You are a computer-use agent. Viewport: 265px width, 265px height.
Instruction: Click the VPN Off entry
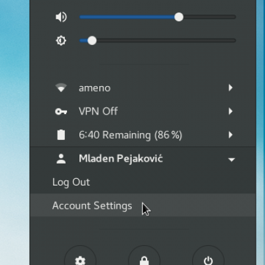[x=143, y=111]
